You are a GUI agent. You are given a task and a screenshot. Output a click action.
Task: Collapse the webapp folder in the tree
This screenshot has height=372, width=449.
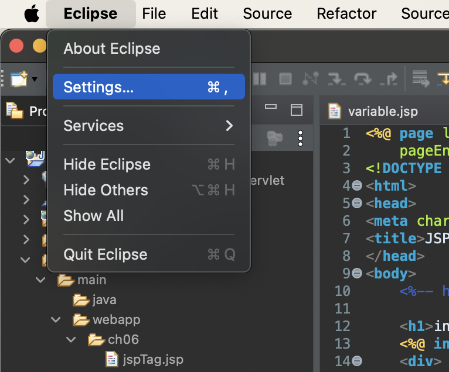pyautogui.click(x=56, y=320)
